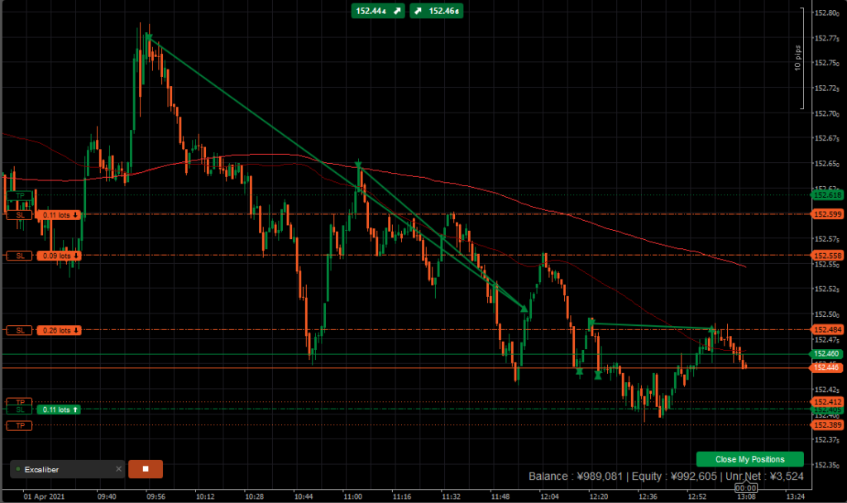
Task: Click the Close My Positions button
Action: 749,459
